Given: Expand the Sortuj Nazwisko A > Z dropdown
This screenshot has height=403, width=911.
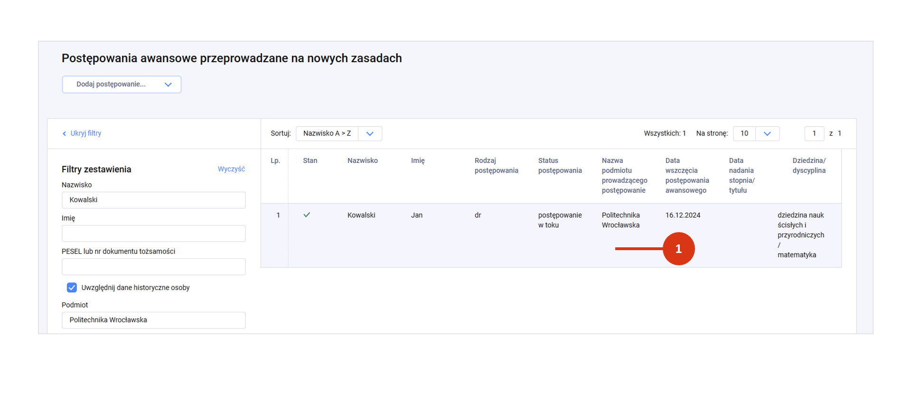Looking at the screenshot, I should 338,133.
